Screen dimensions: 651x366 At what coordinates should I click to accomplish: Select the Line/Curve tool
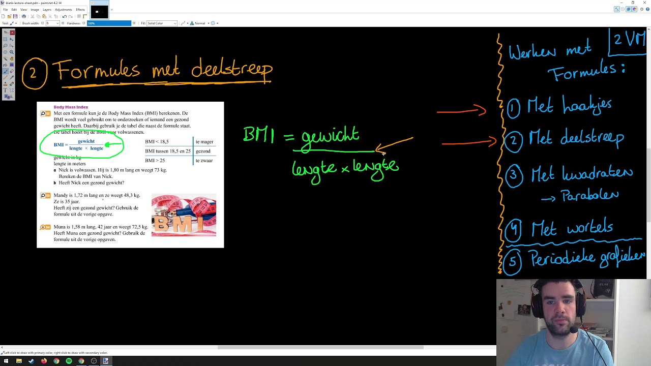(11, 90)
